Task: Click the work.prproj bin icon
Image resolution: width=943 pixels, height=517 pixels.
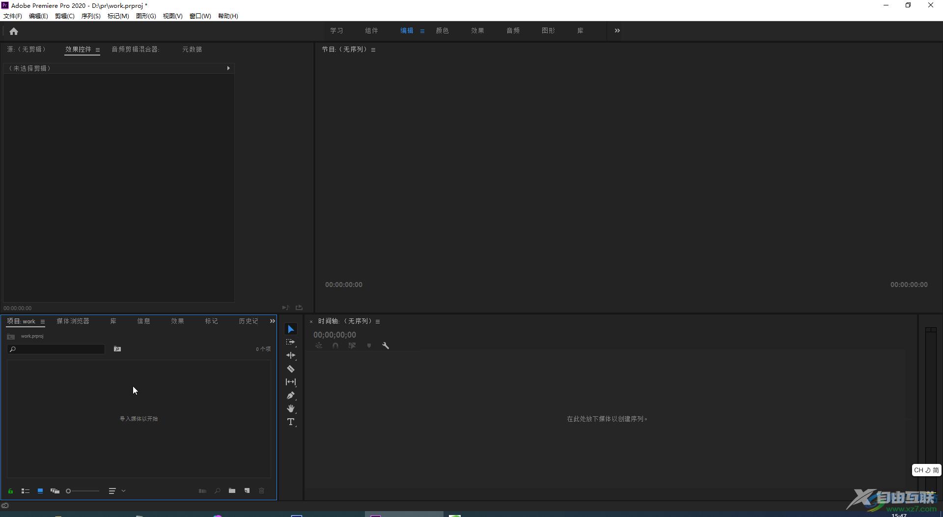Action: [x=11, y=337]
